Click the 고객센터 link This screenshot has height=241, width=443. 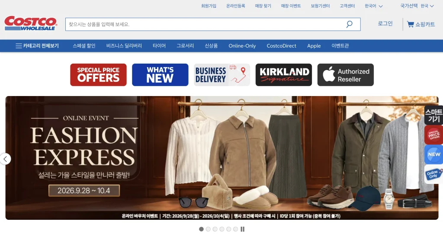pyautogui.click(x=347, y=6)
